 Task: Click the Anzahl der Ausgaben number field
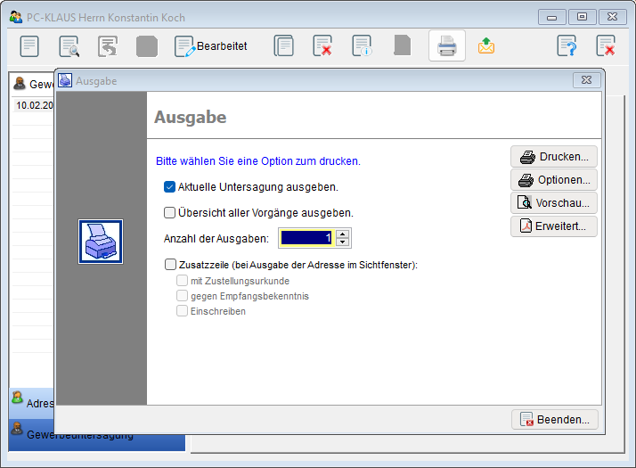click(306, 238)
